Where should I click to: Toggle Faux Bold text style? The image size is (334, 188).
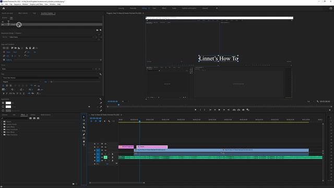pos(4,93)
